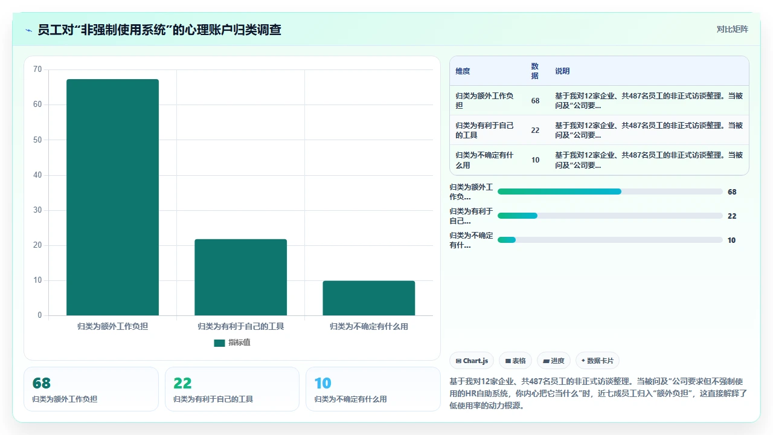Click the 归类为不确定有什么用 chart bar
This screenshot has height=435, width=773.
(368, 298)
